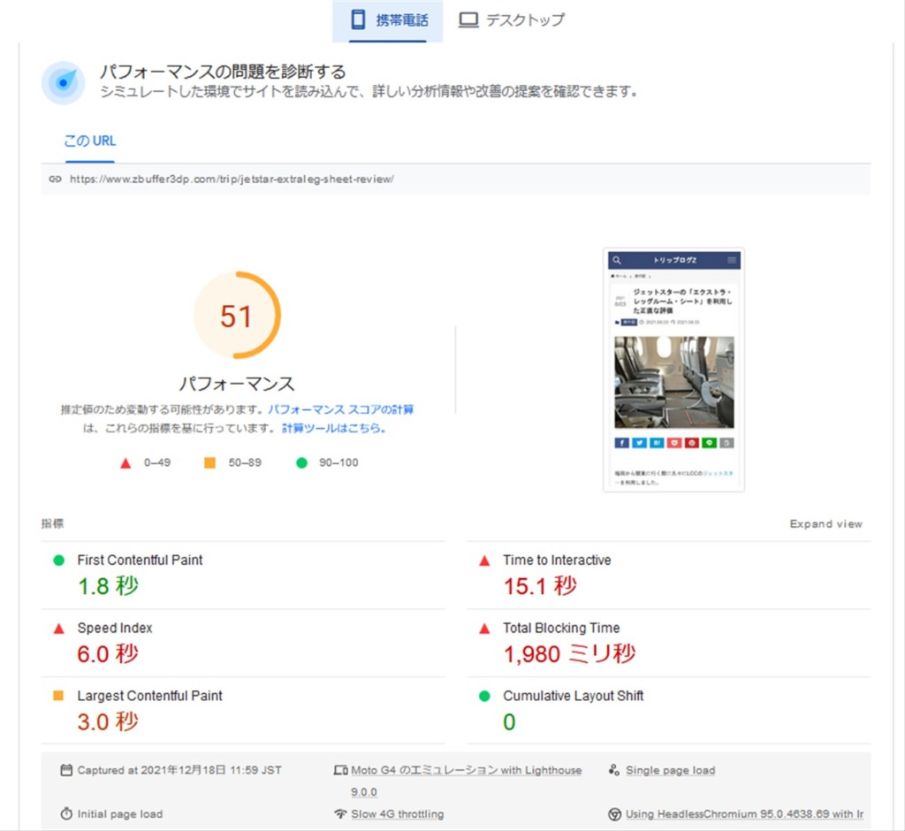The width and height of the screenshot is (905, 831).
Task: Click the 1,980 ミリ秒 value
Action: coord(570,653)
